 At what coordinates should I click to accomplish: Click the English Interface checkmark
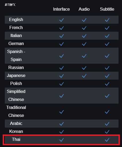click(x=62, y=20)
